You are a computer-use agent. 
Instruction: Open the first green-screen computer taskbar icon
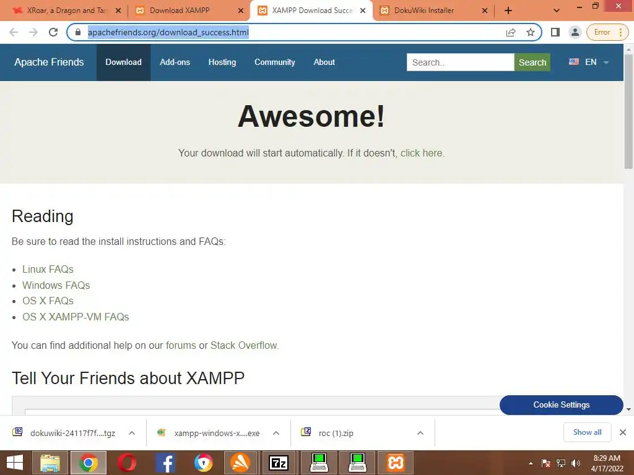click(319, 463)
